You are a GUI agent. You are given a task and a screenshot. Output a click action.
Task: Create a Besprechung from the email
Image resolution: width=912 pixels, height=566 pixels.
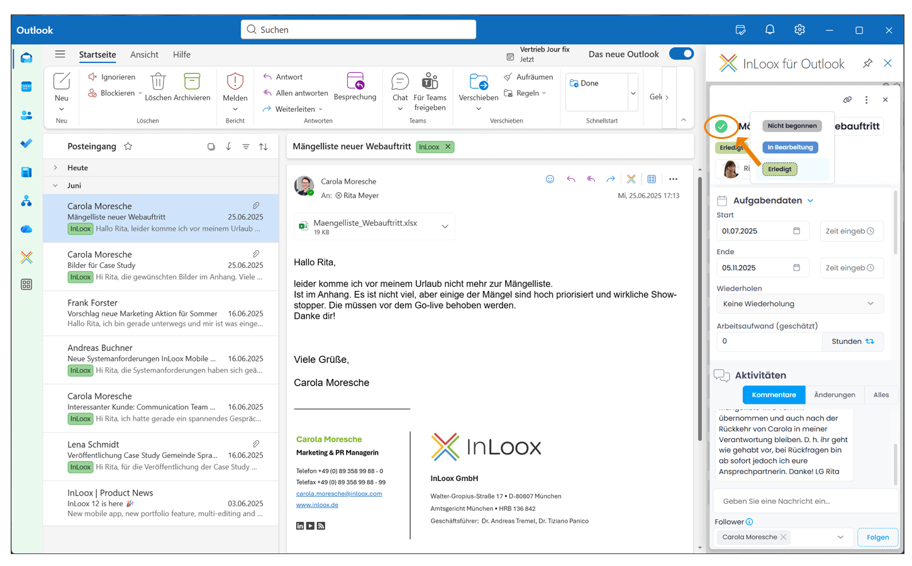(x=355, y=87)
